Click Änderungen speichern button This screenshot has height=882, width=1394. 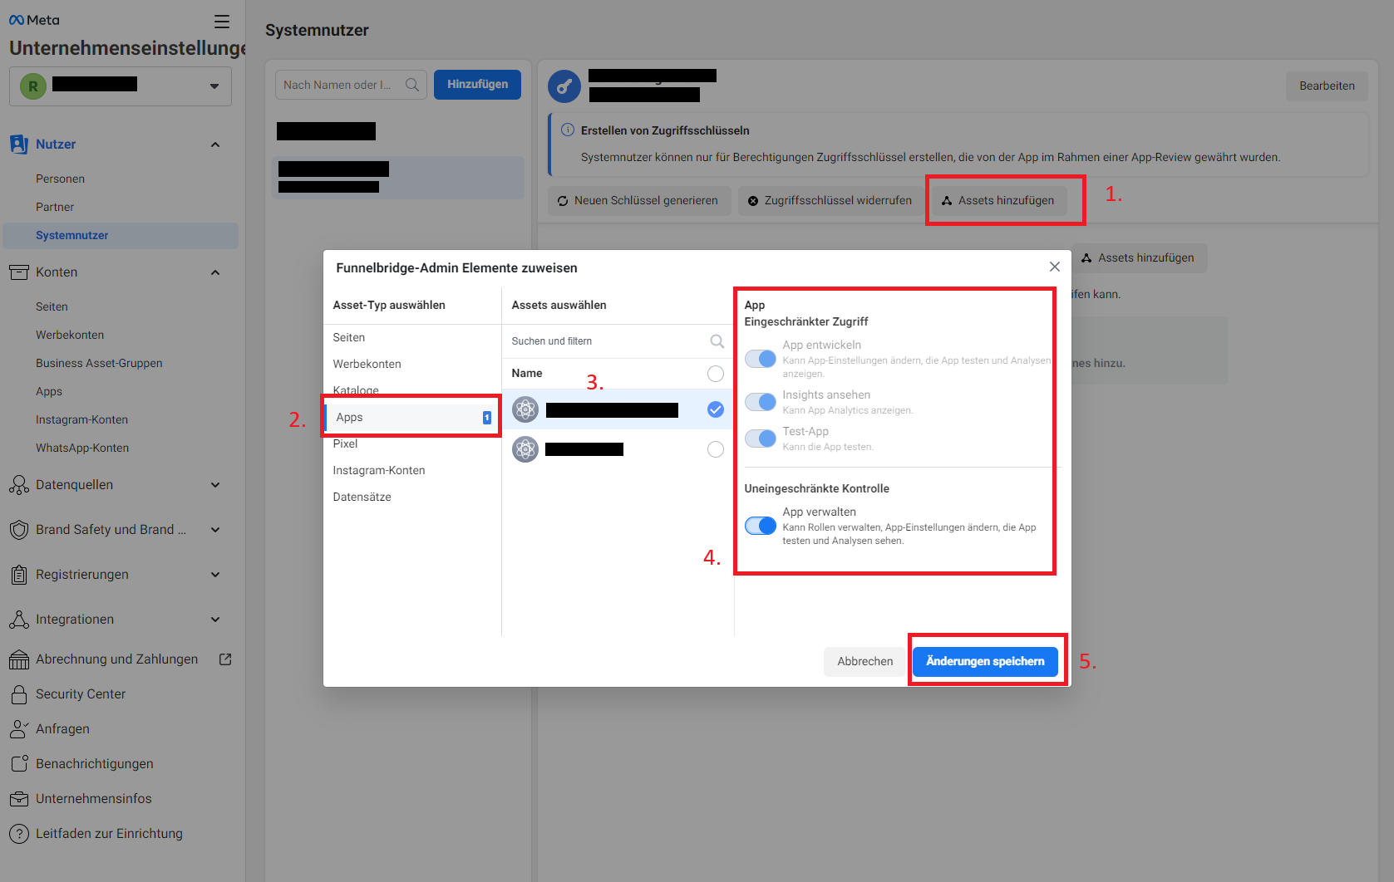984,662
